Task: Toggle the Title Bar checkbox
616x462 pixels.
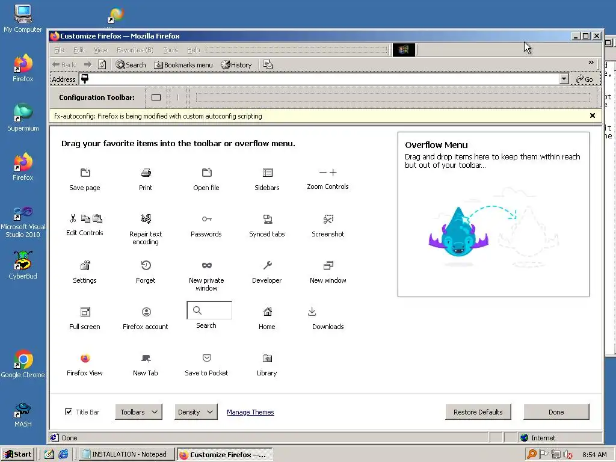Action: coord(69,411)
